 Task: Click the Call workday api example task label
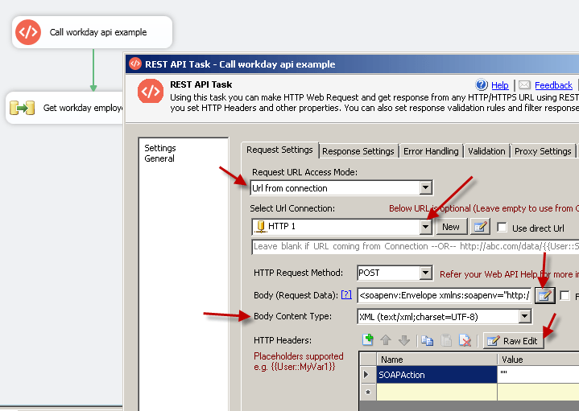point(98,32)
